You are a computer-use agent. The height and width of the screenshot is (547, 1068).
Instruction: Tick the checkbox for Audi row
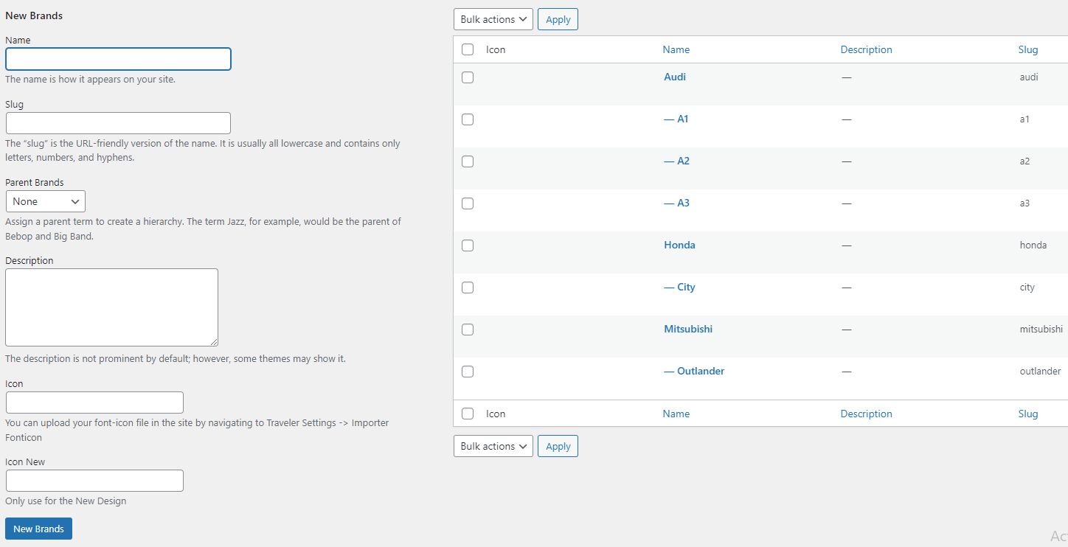click(468, 77)
